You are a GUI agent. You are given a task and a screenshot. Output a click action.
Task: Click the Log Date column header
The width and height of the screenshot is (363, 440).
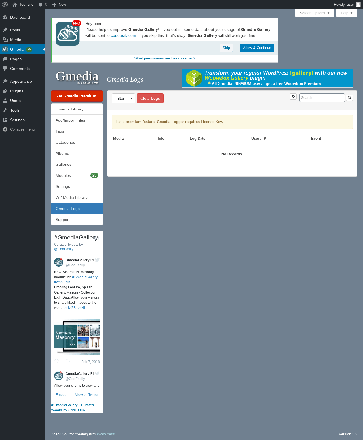coord(197,139)
